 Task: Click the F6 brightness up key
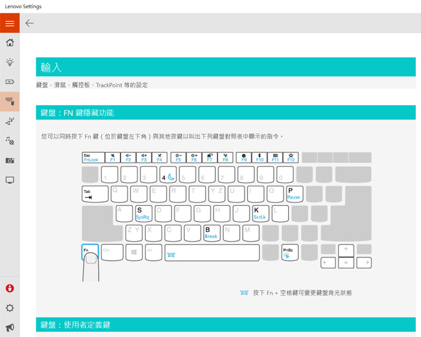(x=194, y=157)
